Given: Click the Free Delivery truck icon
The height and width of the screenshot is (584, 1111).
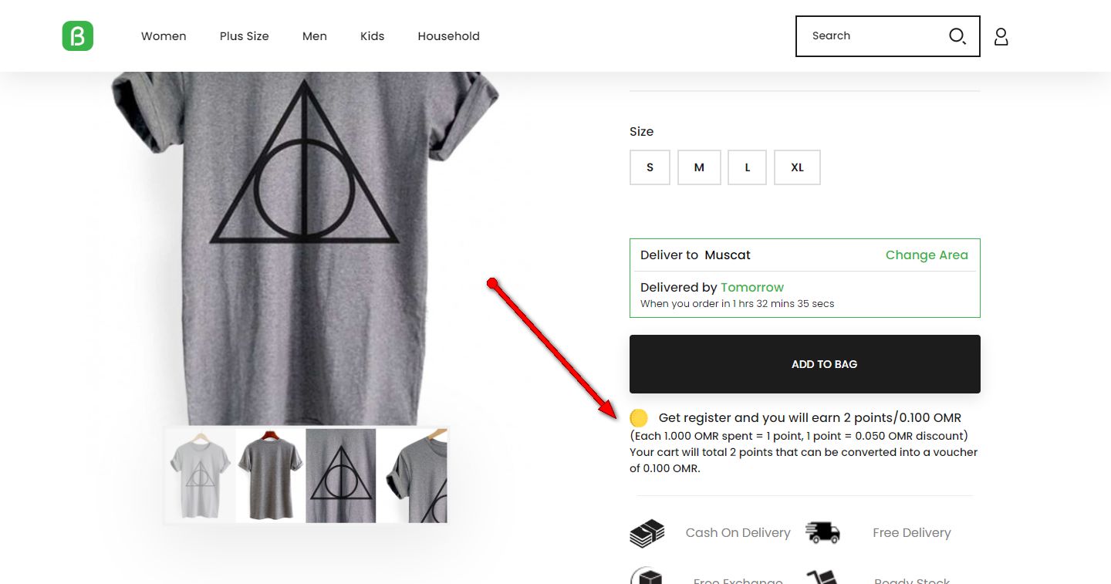Looking at the screenshot, I should pos(822,532).
